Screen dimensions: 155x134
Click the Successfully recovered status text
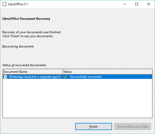tap(85, 77)
